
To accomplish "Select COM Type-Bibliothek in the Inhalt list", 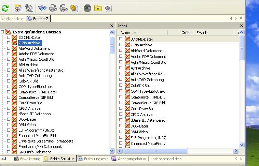I will pos(148,91).
